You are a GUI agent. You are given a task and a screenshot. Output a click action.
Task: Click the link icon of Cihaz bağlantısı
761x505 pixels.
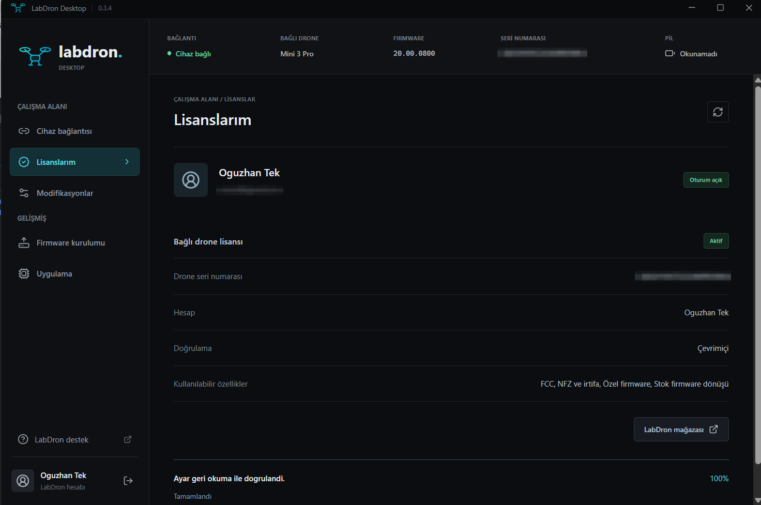click(x=24, y=131)
